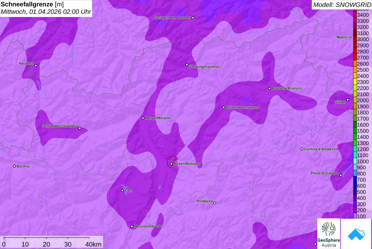Select the orange 2500 legend swatch

(355, 70)
